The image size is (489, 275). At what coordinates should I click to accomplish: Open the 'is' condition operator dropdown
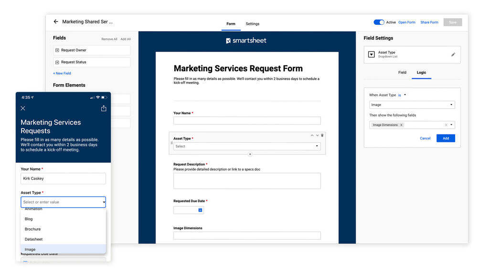[x=402, y=95]
